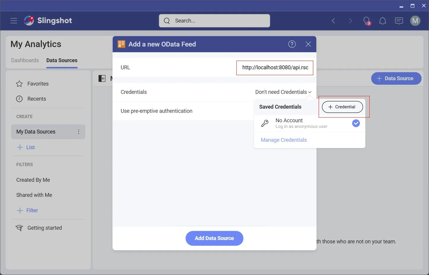Image resolution: width=429 pixels, height=275 pixels.
Task: Open the Favorites section
Action: 38,84
